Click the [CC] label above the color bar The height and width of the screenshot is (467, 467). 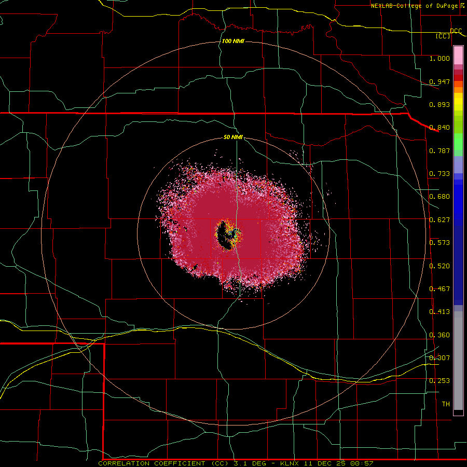443,36
